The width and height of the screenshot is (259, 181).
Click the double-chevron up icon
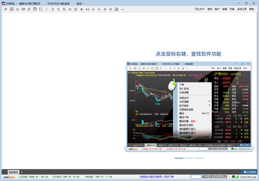tap(99, 10)
